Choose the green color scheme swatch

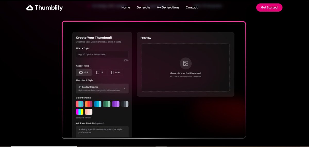107,104
